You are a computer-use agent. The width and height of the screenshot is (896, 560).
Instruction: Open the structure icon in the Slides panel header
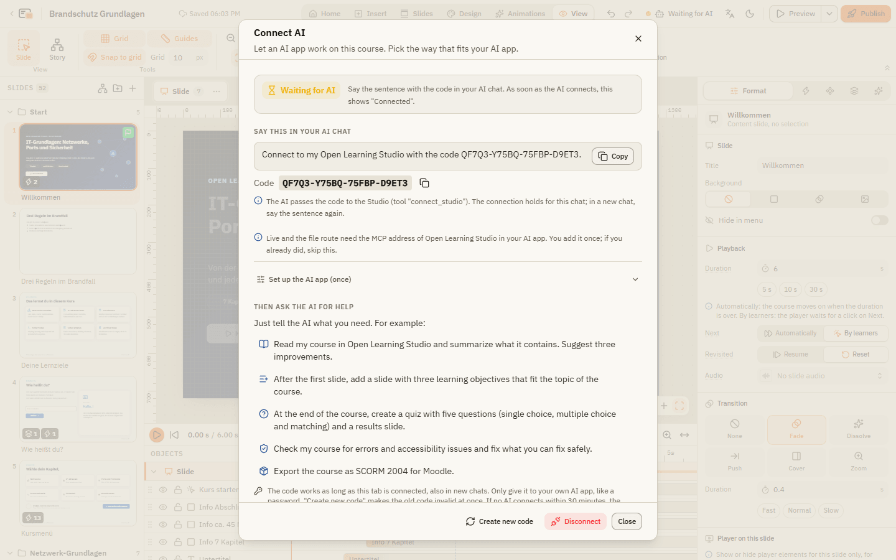pos(103,88)
